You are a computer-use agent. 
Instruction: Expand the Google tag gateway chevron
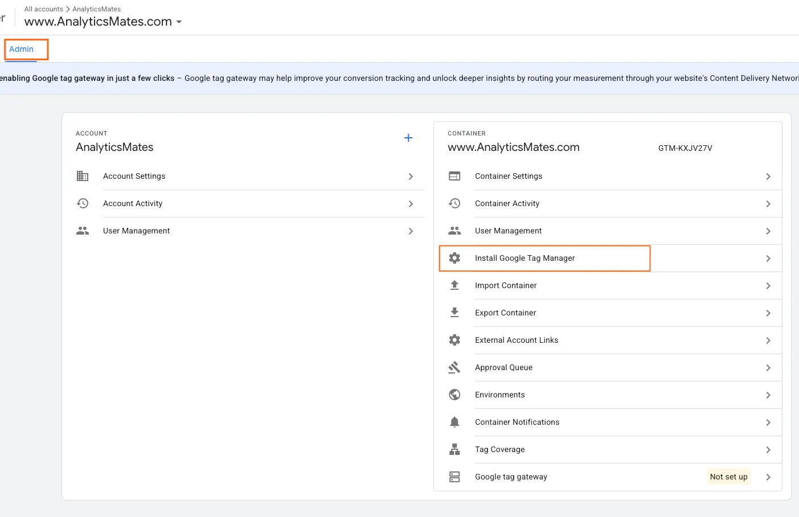pyautogui.click(x=768, y=477)
